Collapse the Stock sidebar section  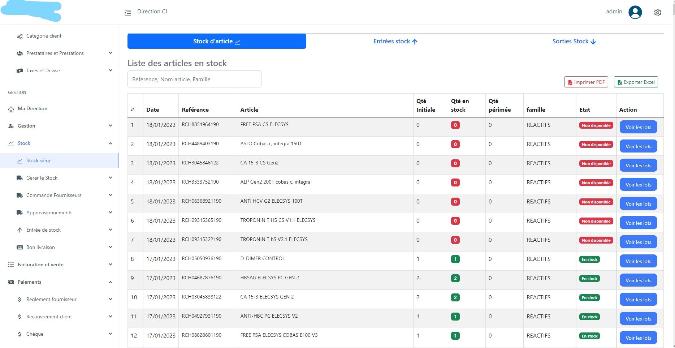coord(111,143)
